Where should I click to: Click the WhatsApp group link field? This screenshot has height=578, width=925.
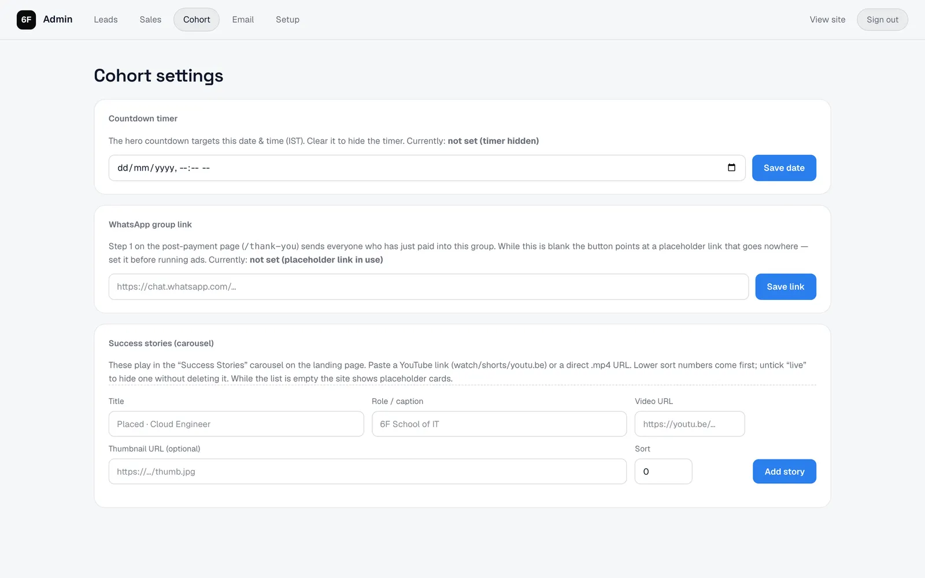[x=428, y=287]
